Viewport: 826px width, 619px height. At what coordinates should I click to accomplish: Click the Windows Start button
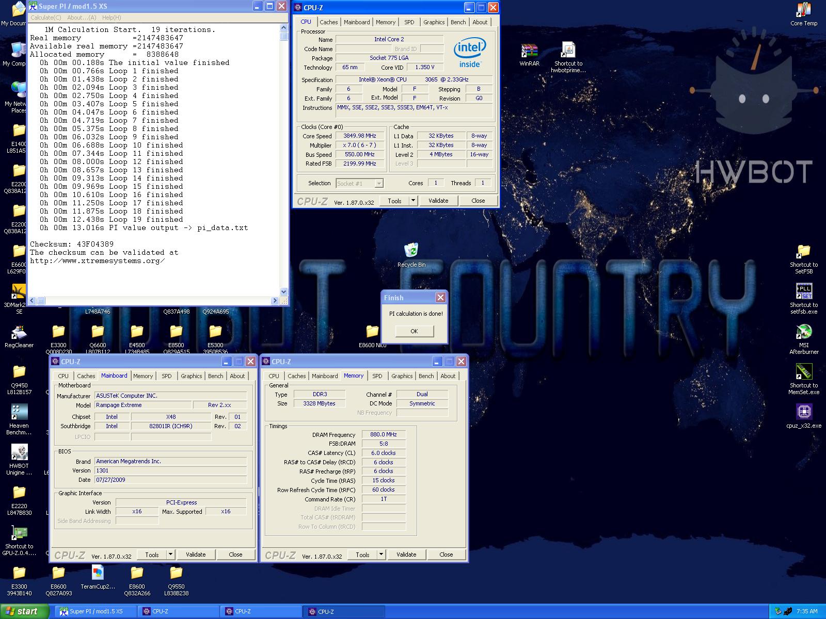[24, 611]
